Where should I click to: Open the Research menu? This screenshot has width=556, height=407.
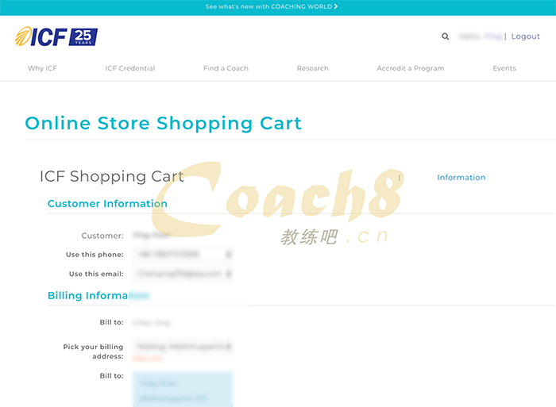point(312,68)
